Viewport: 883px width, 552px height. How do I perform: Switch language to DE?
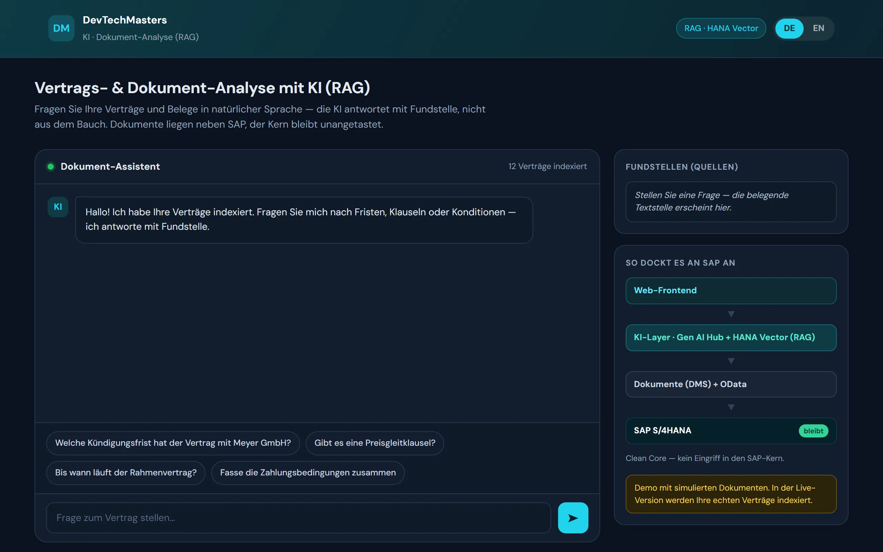point(789,28)
